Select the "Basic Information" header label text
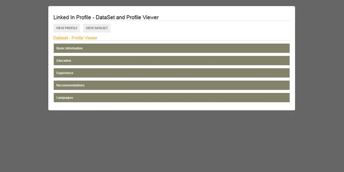Viewport: 344px width, 172px height. click(x=69, y=48)
